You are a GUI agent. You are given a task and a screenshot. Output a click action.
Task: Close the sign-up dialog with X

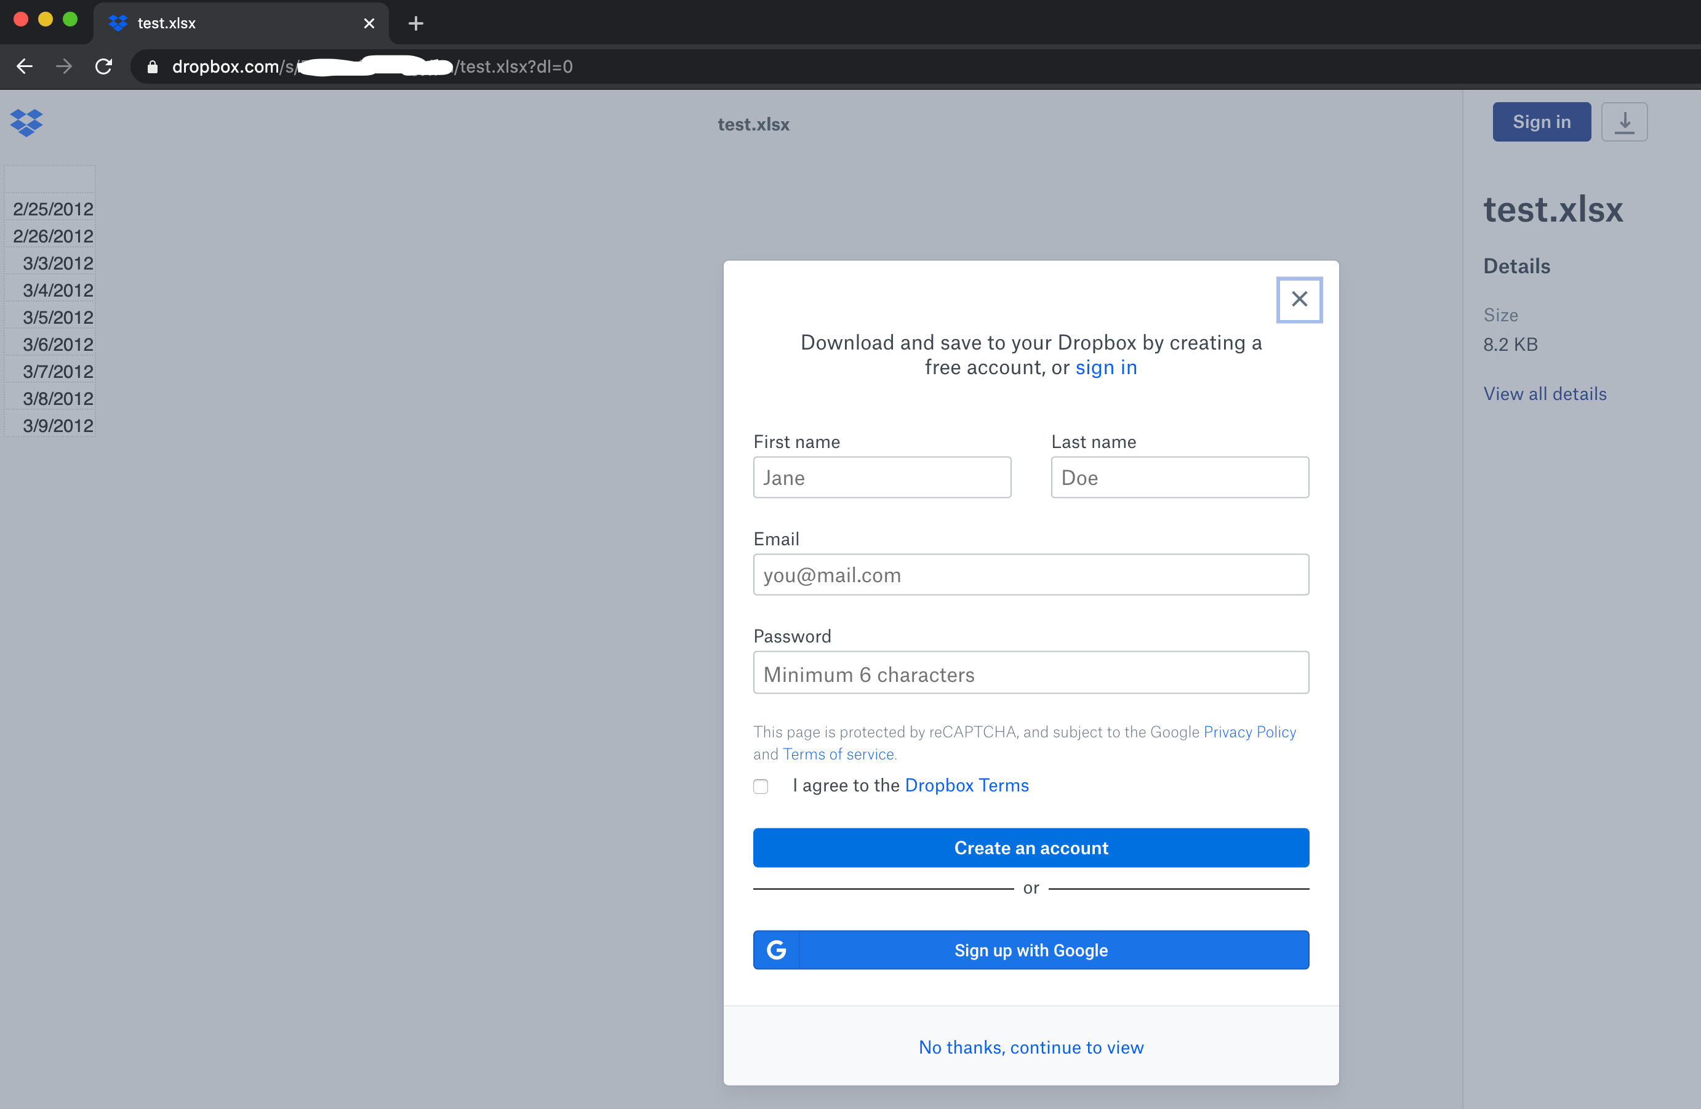pos(1299,299)
